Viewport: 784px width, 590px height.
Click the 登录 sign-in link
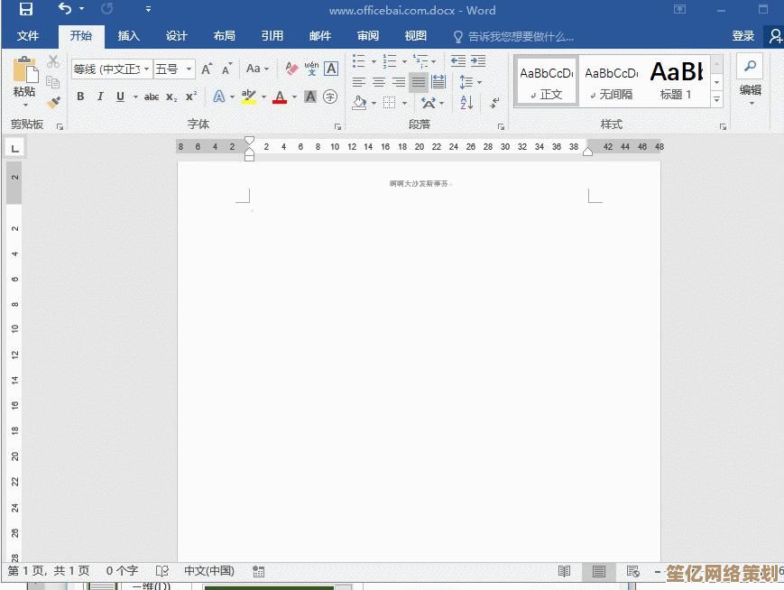click(x=743, y=36)
